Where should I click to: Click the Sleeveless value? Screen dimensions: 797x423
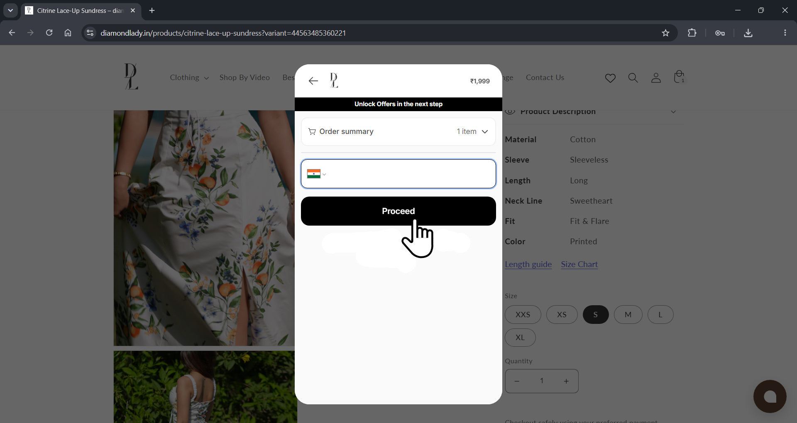[589, 160]
